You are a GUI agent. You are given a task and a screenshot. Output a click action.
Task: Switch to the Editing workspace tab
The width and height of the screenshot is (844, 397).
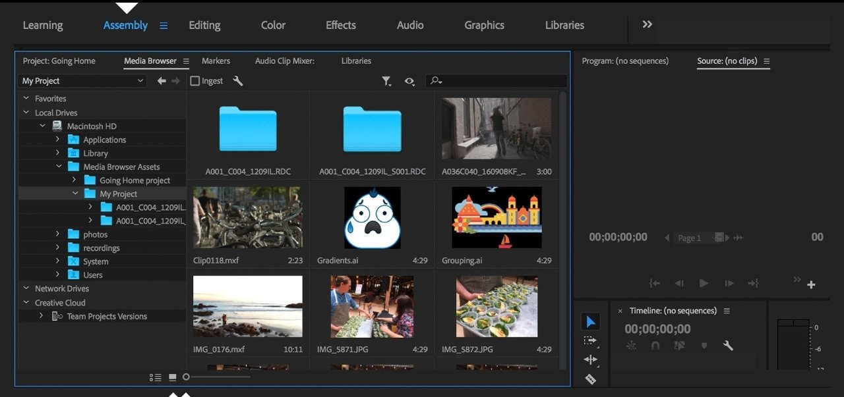tap(204, 25)
